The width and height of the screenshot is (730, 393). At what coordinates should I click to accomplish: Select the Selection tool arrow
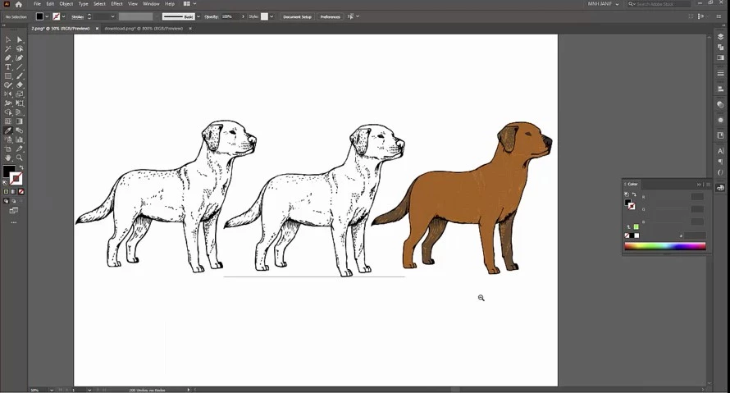point(8,40)
